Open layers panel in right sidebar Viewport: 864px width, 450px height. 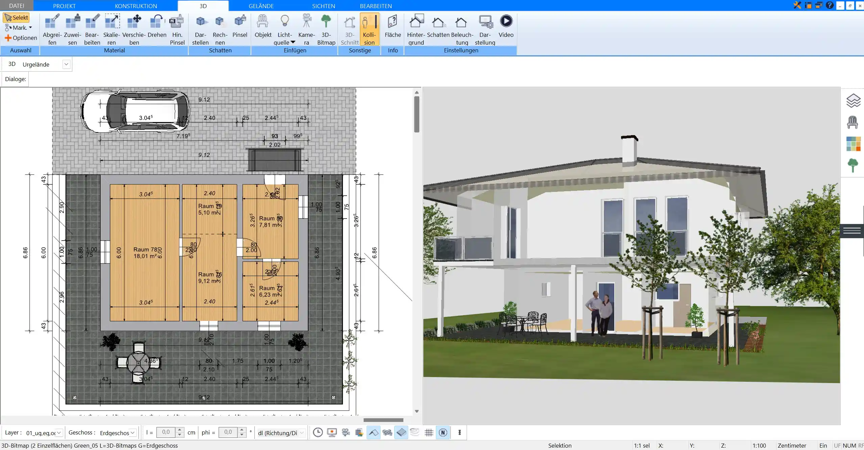(x=853, y=101)
